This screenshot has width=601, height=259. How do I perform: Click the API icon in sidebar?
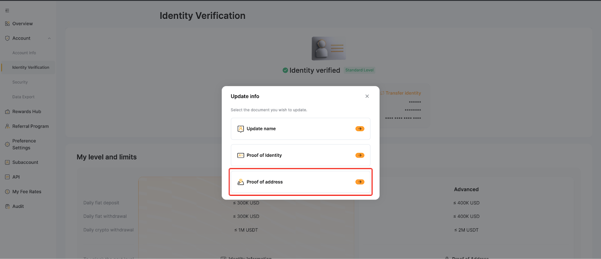(x=7, y=177)
